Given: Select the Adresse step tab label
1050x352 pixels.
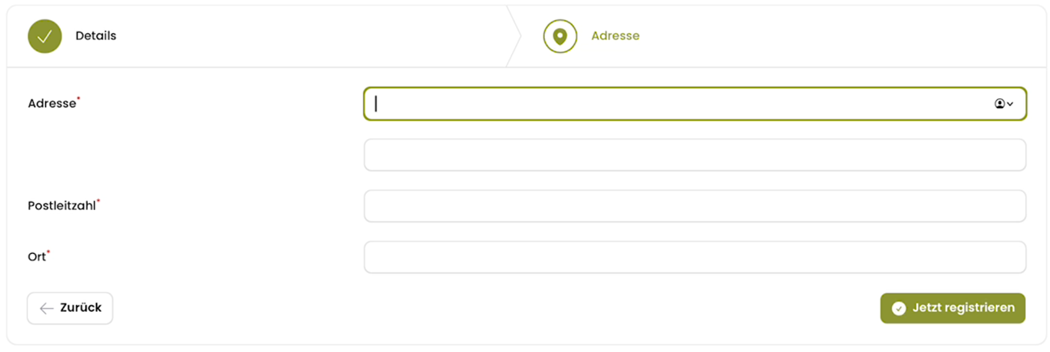Looking at the screenshot, I should 615,36.
